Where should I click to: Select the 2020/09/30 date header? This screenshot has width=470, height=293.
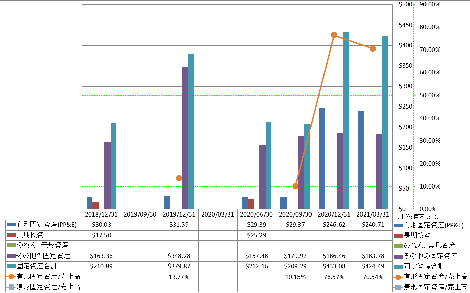coord(295,214)
